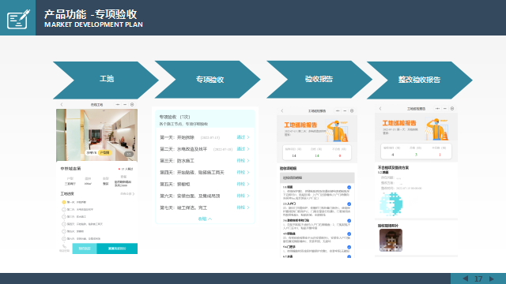Open the 验收现场照片 thumbnail
506x284 pixels.
click(x=391, y=240)
